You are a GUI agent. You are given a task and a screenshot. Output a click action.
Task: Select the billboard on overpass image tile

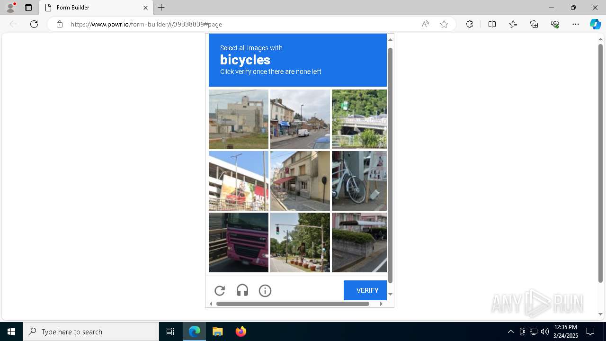tap(239, 181)
